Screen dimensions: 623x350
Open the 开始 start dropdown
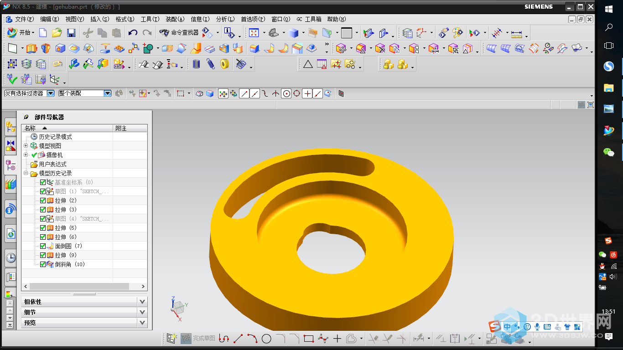coord(21,33)
